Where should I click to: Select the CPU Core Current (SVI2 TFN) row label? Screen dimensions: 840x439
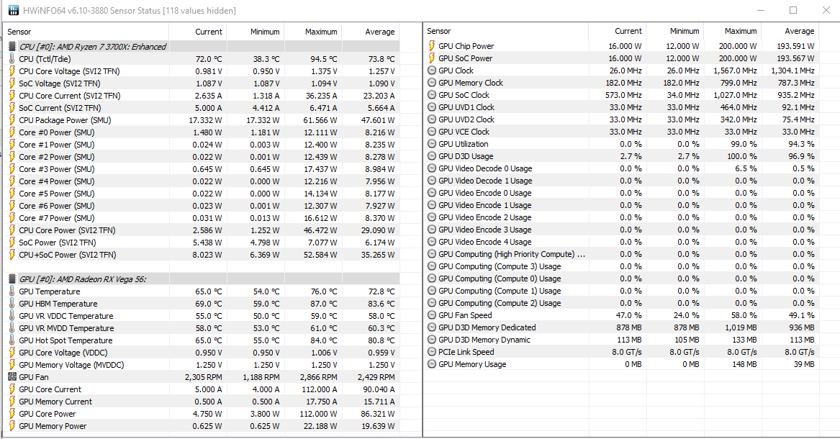pos(70,96)
